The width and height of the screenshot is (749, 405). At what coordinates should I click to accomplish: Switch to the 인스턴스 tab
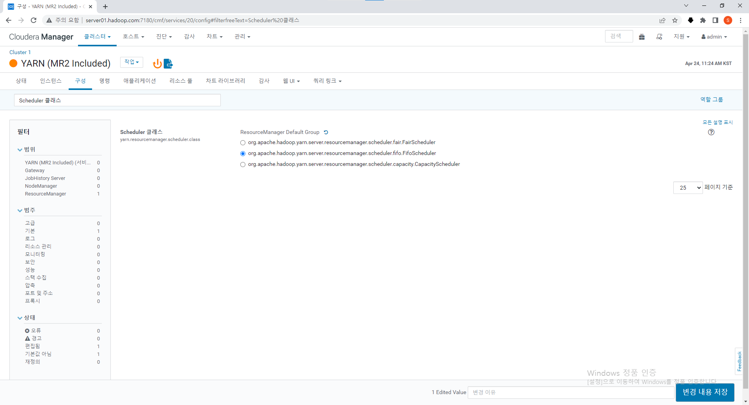(x=51, y=81)
